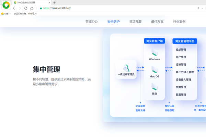This screenshot has height=137, width=206.
Task: Expand the address bar dropdown chevron
Action: tap(203, 8)
